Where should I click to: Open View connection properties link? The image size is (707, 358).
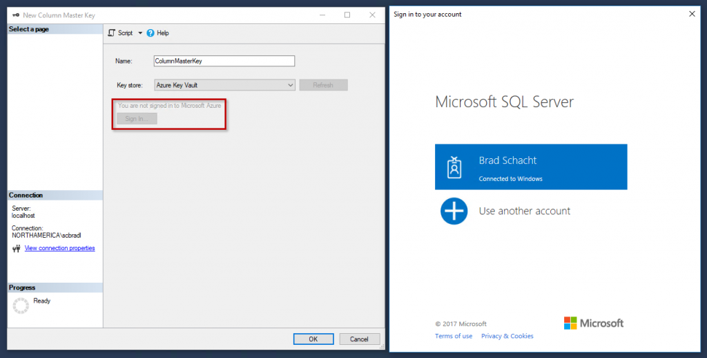pyautogui.click(x=59, y=248)
